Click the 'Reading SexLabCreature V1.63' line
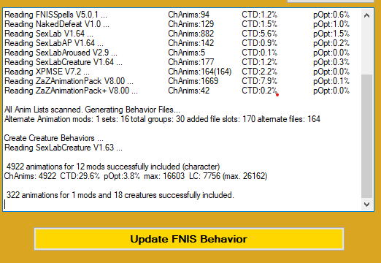The image size is (381, 263). 64,148
